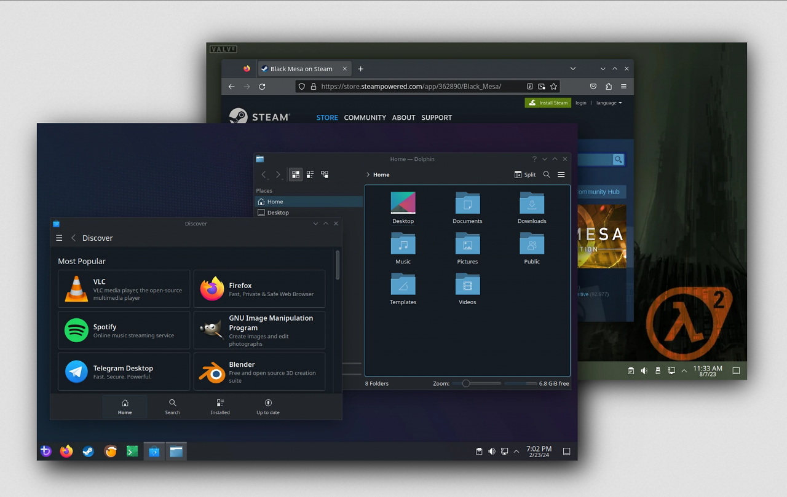Open the Firefox app card in Discover
The height and width of the screenshot is (497, 787).
pos(259,289)
